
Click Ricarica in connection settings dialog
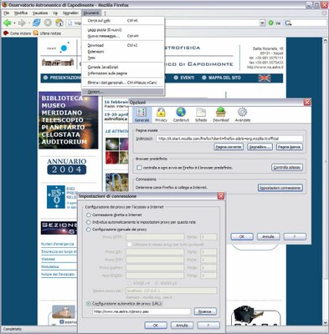(x=205, y=311)
